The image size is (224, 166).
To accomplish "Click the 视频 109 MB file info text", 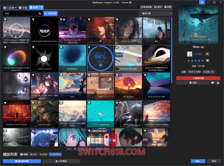I will (x=198, y=66).
